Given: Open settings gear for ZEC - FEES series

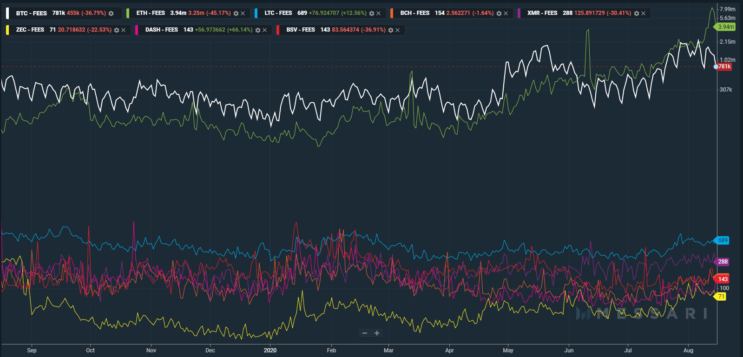Looking at the screenshot, I should coord(117,30).
